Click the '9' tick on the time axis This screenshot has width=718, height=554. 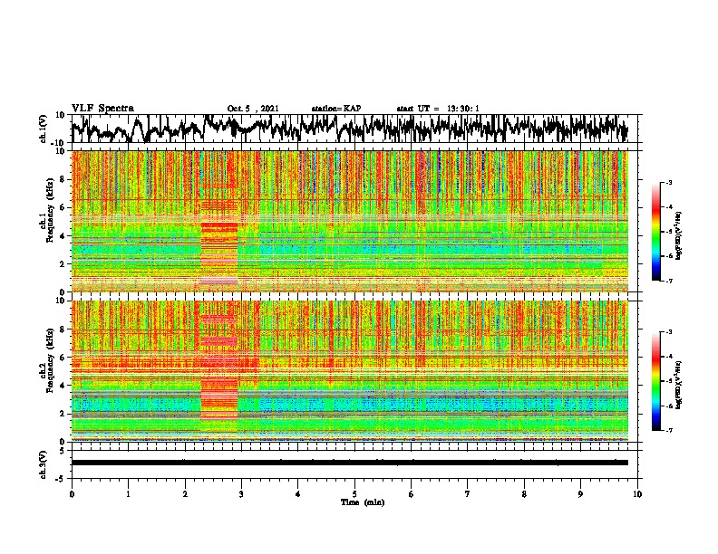(580, 494)
